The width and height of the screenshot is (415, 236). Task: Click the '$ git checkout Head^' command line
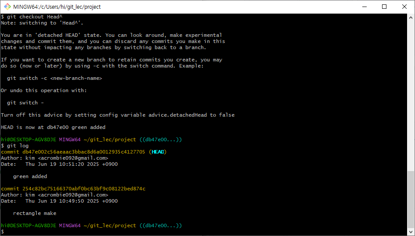click(x=32, y=17)
